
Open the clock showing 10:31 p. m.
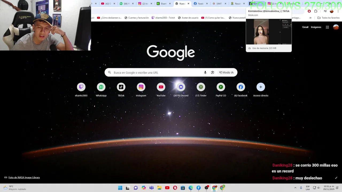329,188
